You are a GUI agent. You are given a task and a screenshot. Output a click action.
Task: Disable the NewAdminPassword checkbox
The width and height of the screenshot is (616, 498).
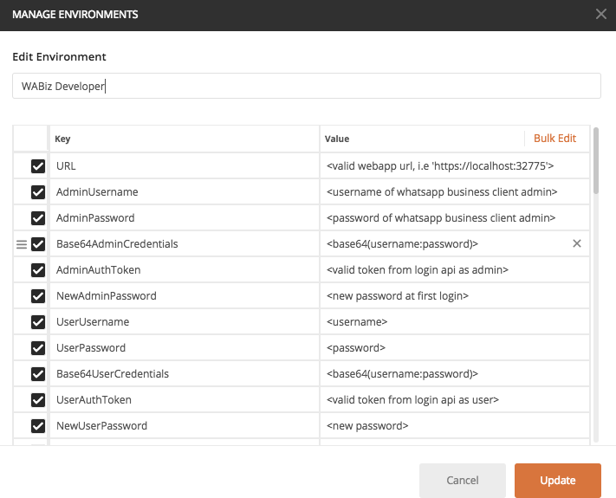(x=38, y=296)
